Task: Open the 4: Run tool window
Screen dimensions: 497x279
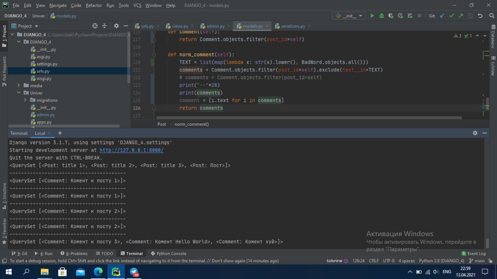Action: pos(43,253)
